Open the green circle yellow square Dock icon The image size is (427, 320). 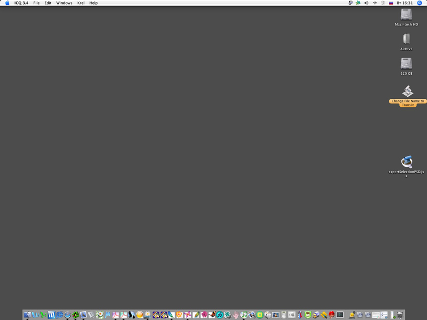coord(260,315)
